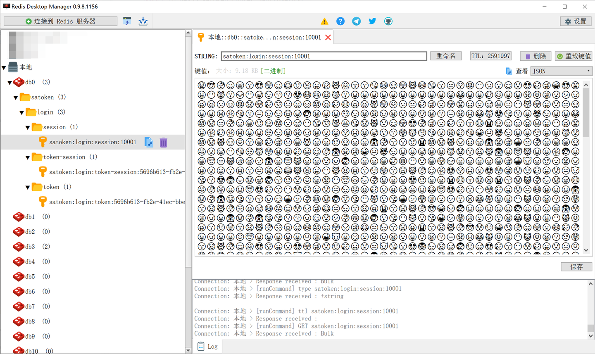The width and height of the screenshot is (595, 354).
Task: Collapse the token-session folder
Action: point(28,157)
